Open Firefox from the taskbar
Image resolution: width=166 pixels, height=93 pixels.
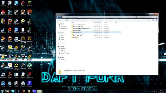point(24,91)
